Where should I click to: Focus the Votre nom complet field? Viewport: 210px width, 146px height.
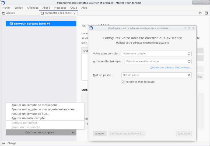pos(157,54)
